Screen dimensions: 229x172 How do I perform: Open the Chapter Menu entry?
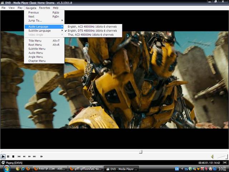pos(44,61)
